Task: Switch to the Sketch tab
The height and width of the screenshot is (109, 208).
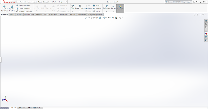Action: [12, 14]
